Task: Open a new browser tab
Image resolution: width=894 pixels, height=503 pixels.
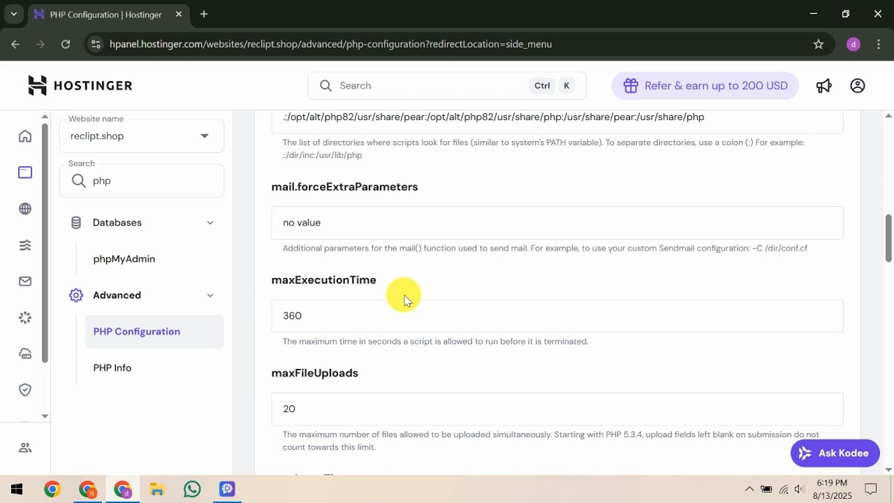Action: [x=204, y=14]
